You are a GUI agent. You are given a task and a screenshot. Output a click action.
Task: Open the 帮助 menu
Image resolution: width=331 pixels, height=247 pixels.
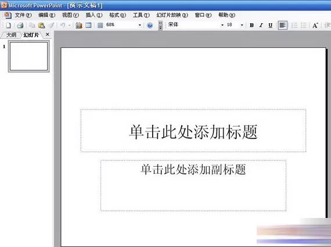tap(226, 15)
